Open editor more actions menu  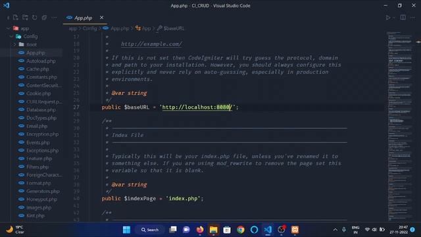412,18
